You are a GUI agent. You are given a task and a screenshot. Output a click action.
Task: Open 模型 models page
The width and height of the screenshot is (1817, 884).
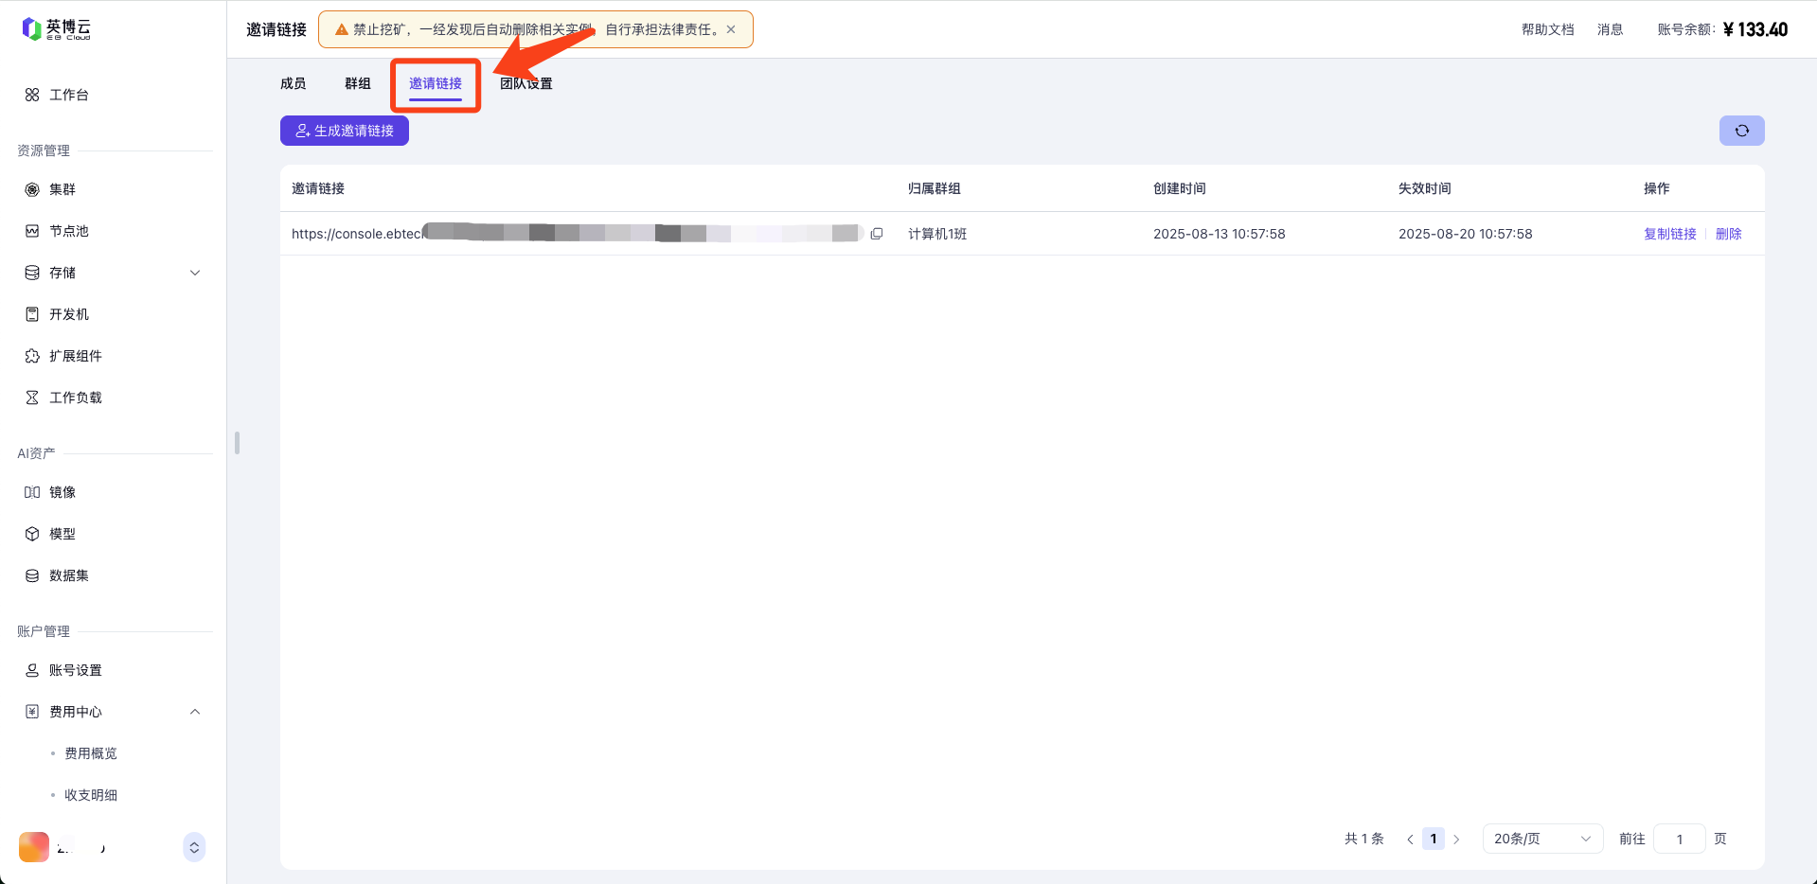tap(62, 534)
